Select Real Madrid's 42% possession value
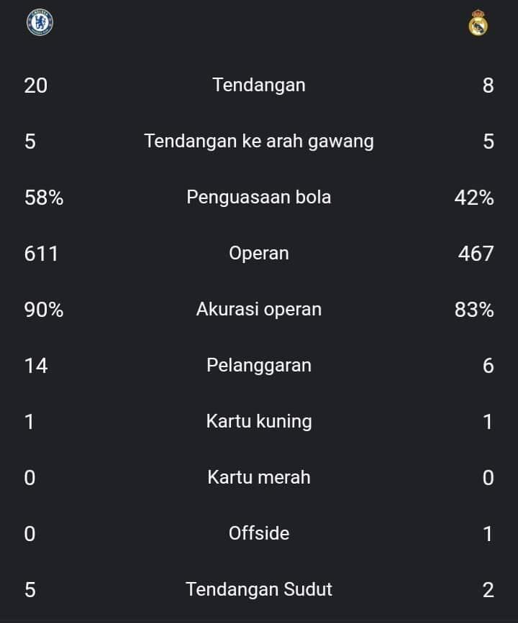Screen dimensions: 518x623 click(474, 198)
